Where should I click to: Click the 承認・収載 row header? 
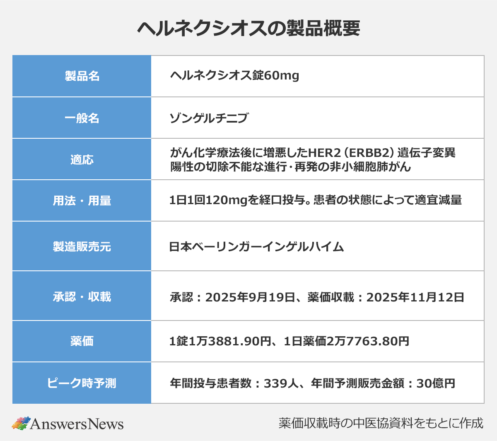pos(82,296)
